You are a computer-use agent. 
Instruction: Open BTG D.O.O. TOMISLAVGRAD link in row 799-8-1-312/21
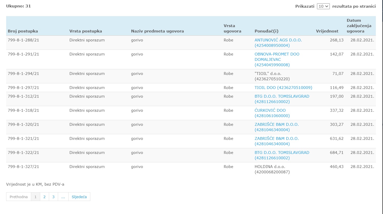[x=282, y=99]
